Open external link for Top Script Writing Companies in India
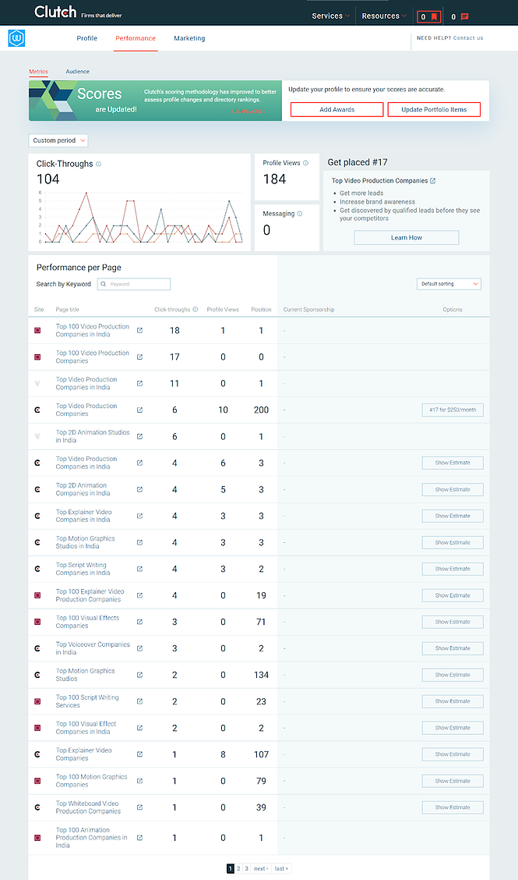518x880 pixels. pyautogui.click(x=139, y=569)
